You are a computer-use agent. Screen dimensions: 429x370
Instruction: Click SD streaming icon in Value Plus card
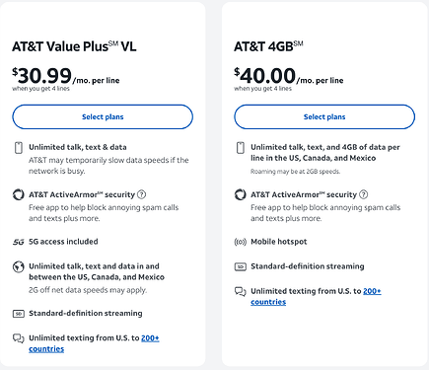coord(19,314)
